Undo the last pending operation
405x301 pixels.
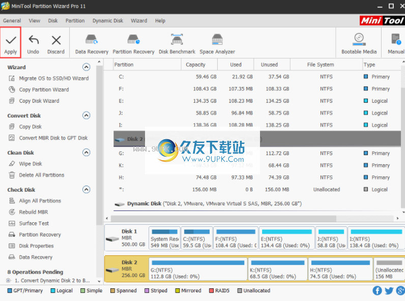(x=33, y=44)
